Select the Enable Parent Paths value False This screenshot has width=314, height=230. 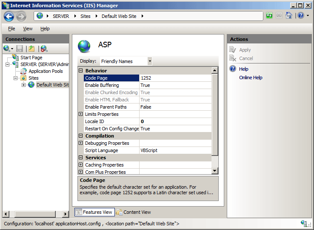[175, 107]
